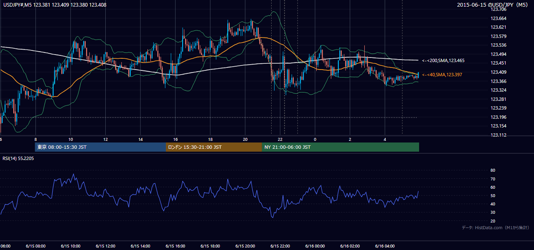Viewport: 534px width, 250px height.
Task: Click bottom time label 6/15 20:00
Action: click(x=245, y=246)
